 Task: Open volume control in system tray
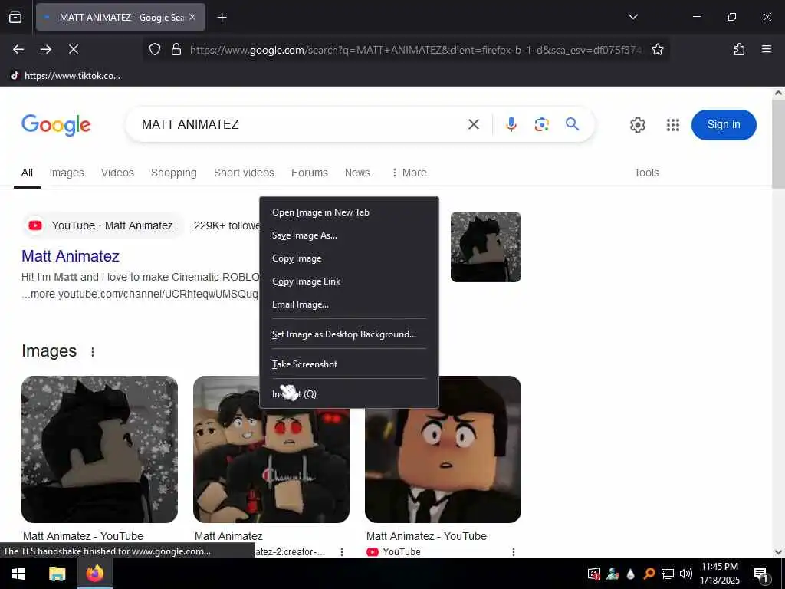click(x=686, y=574)
